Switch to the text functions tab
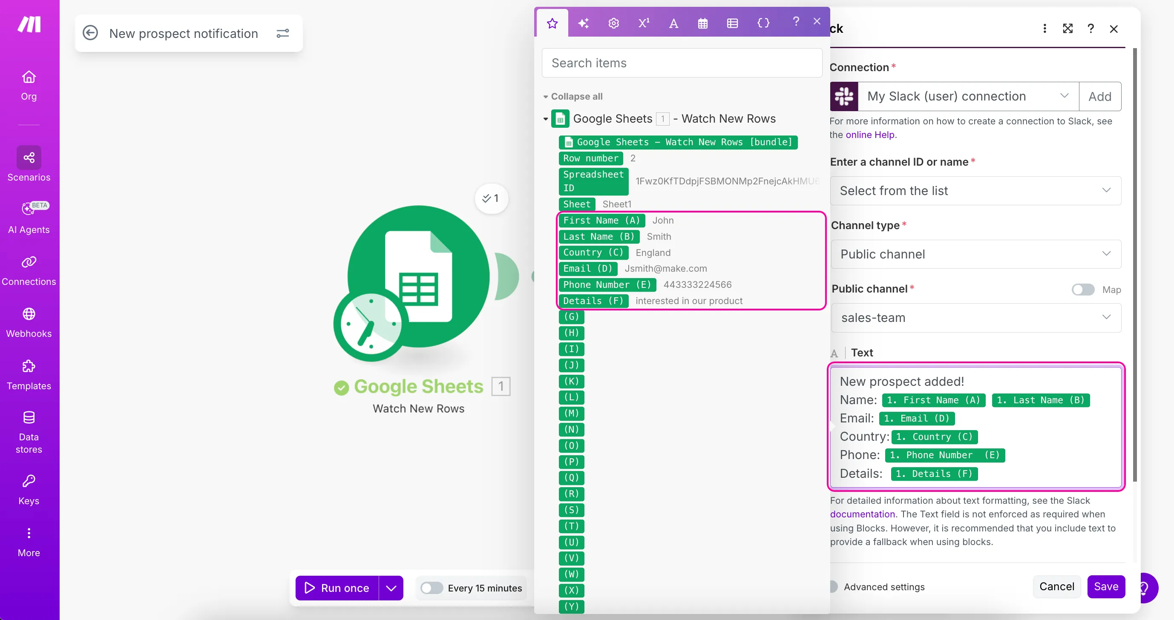 tap(673, 23)
